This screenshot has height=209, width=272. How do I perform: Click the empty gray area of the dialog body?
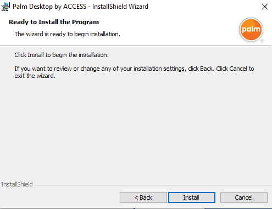point(136,128)
